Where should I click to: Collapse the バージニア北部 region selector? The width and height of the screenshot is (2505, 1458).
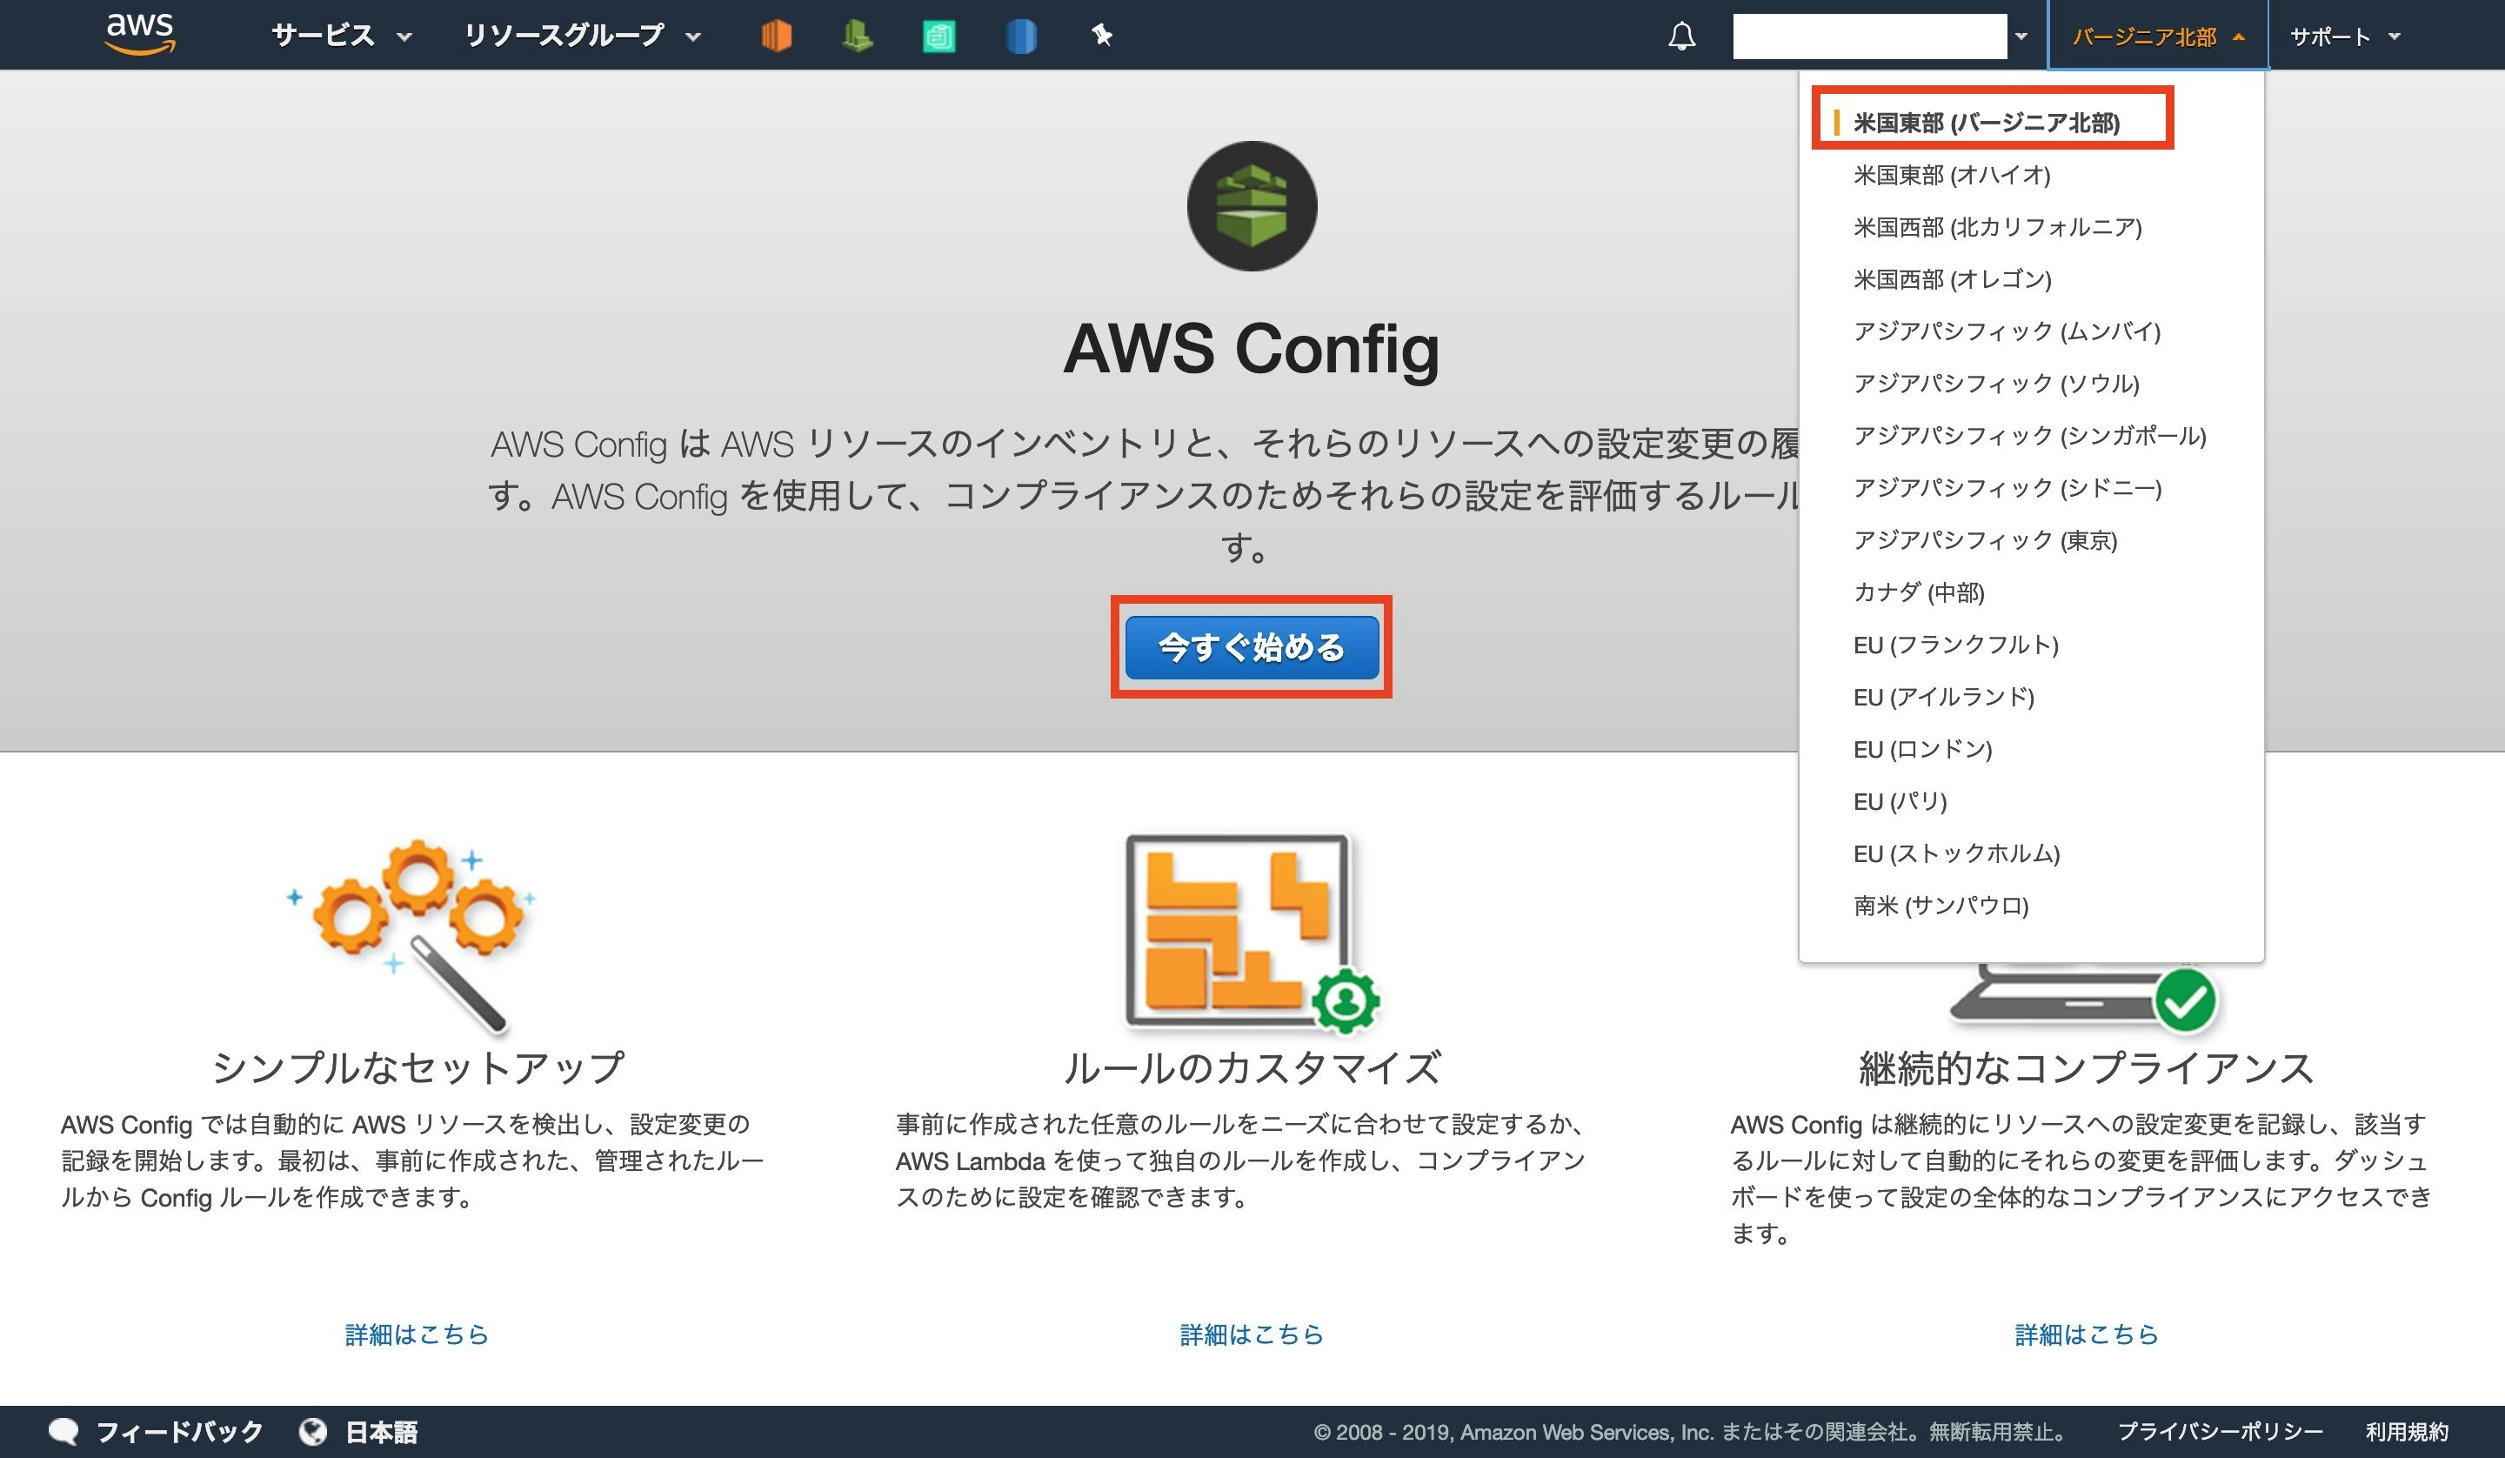2158,37
